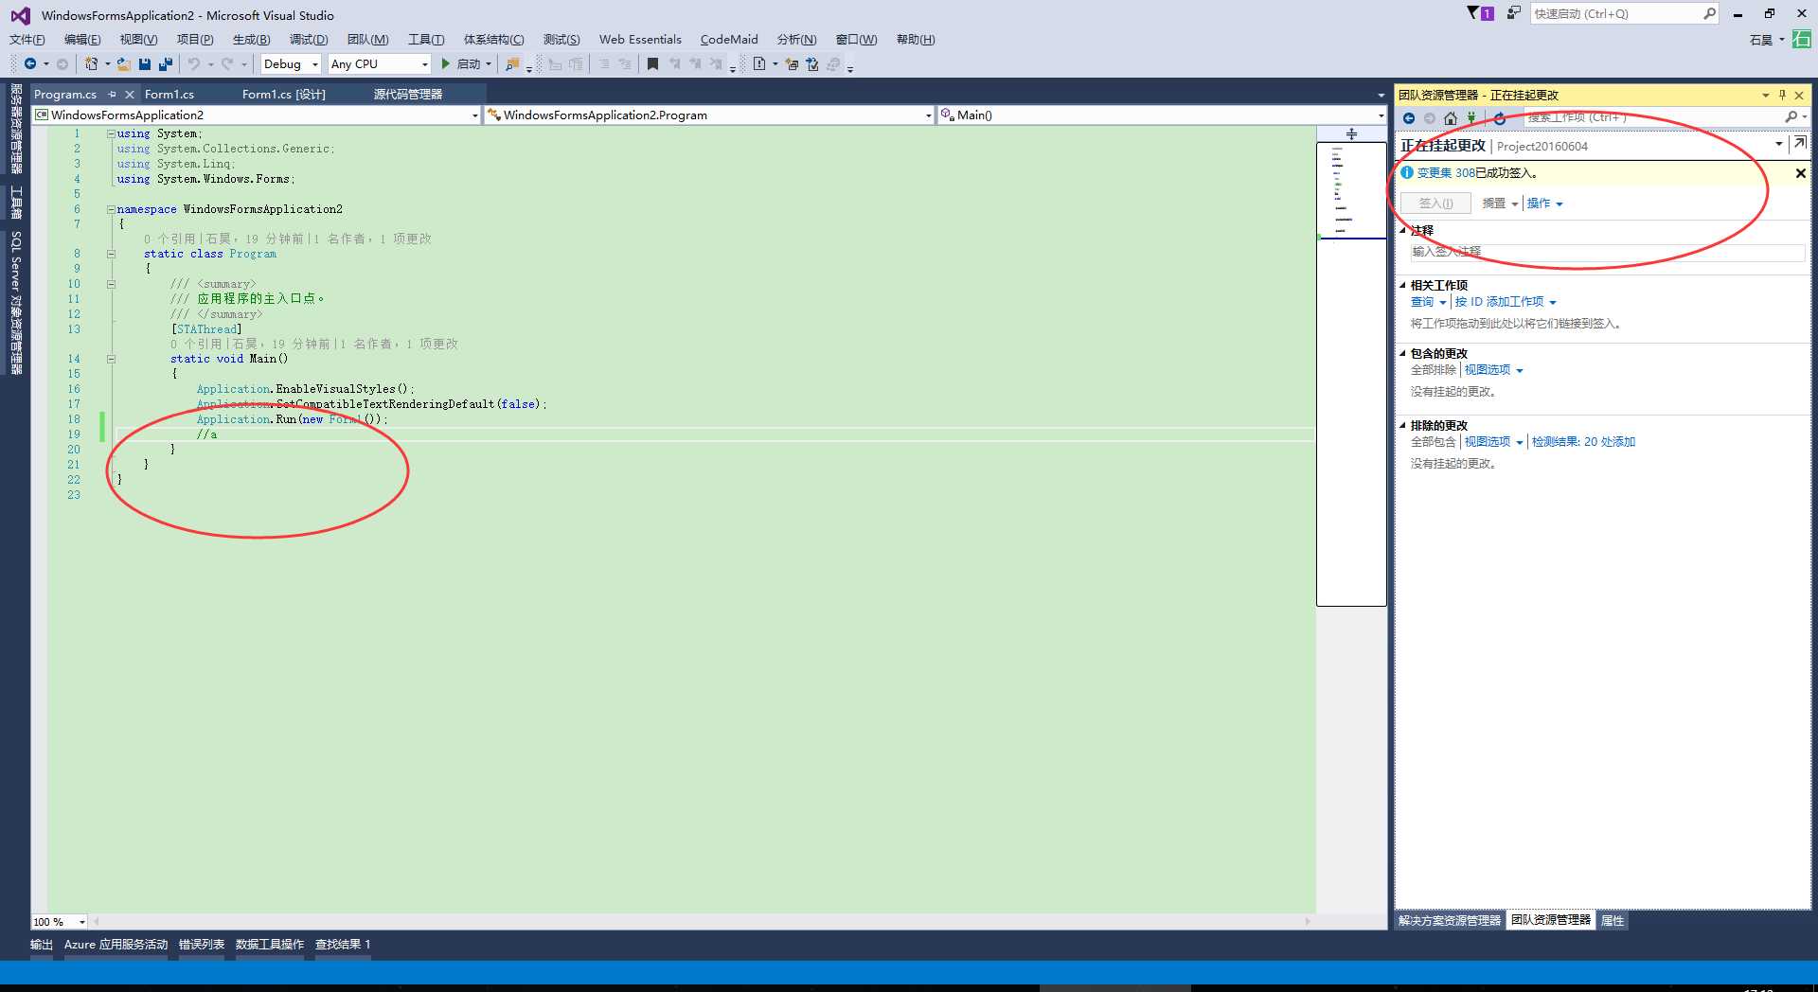The height and width of the screenshot is (992, 1818).
Task: Open the WindowsFormsApplication2 project scope dropdown
Action: coord(257,115)
